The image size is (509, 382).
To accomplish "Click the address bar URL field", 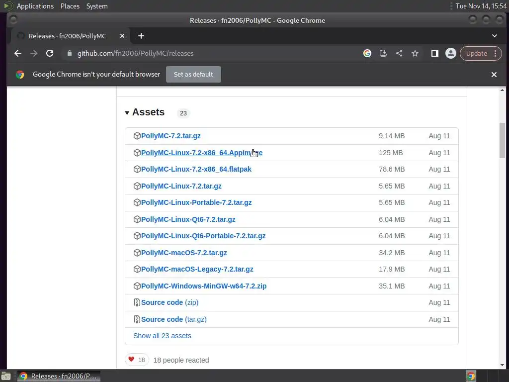I will pyautogui.click(x=211, y=54).
